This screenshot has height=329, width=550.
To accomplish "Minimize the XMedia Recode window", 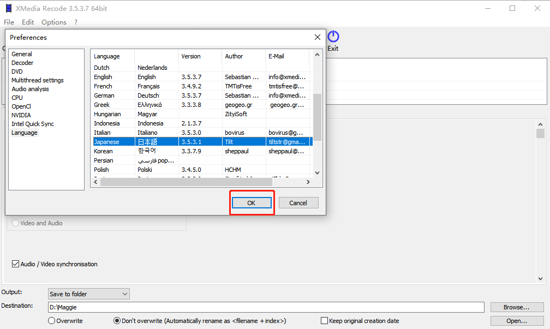I will [x=488, y=8].
